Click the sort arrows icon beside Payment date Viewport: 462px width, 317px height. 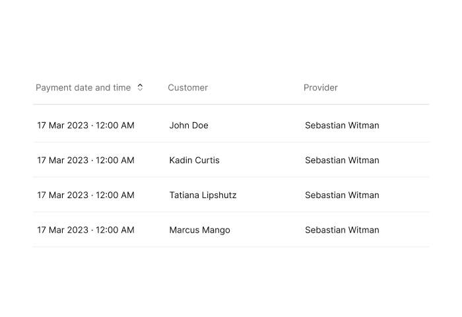click(140, 87)
